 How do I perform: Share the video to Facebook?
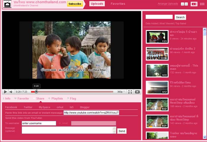click(x=11, y=107)
